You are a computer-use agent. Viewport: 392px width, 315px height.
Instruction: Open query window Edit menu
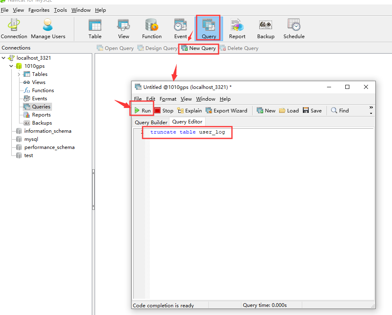pyautogui.click(x=150, y=99)
